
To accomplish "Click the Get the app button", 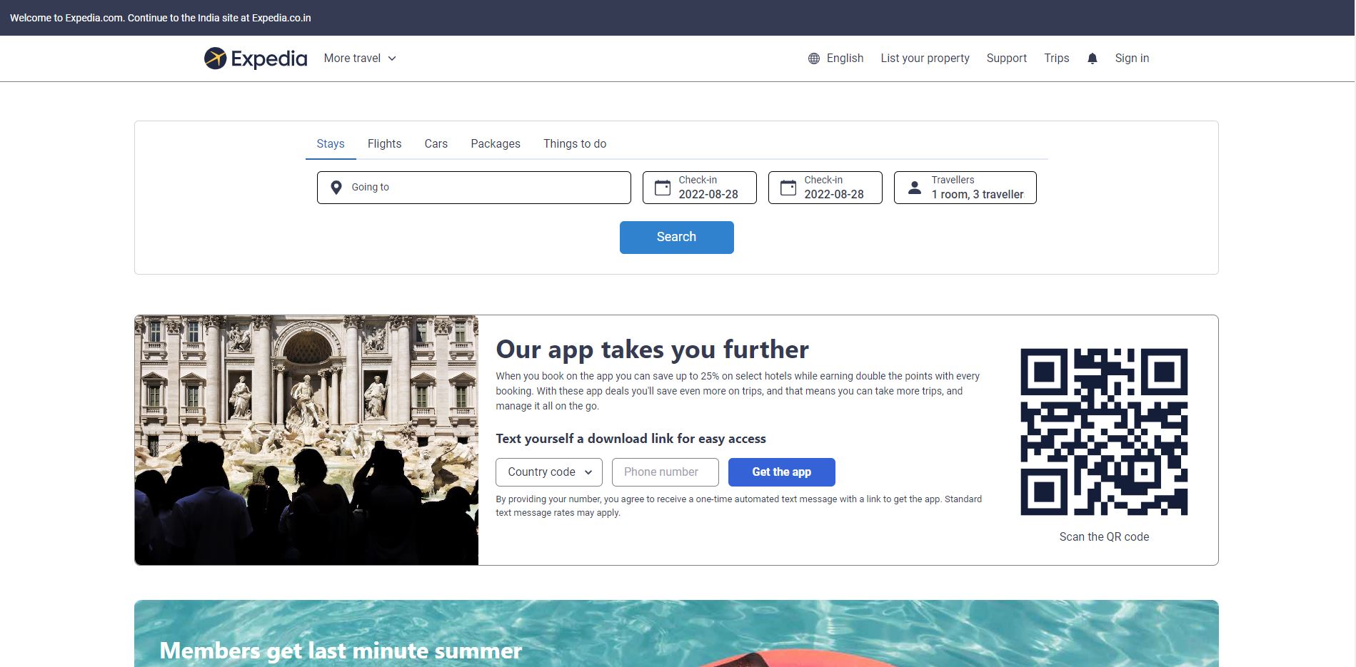I will coord(782,472).
